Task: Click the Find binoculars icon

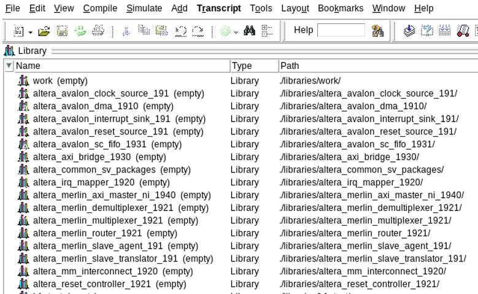Action: [249, 31]
